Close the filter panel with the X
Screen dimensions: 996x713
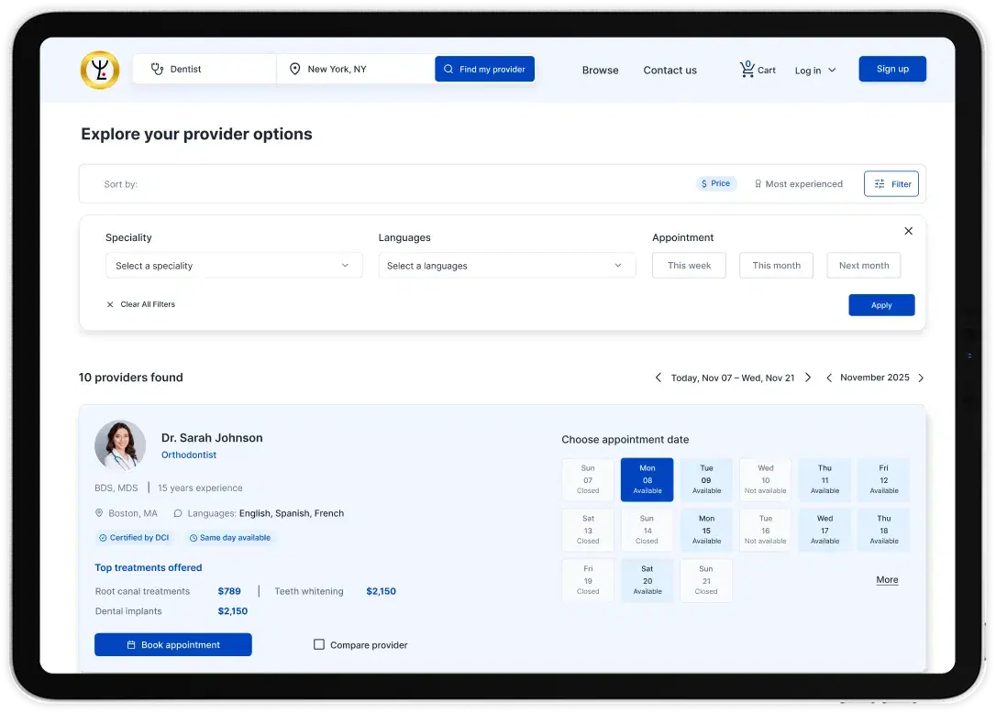[908, 231]
